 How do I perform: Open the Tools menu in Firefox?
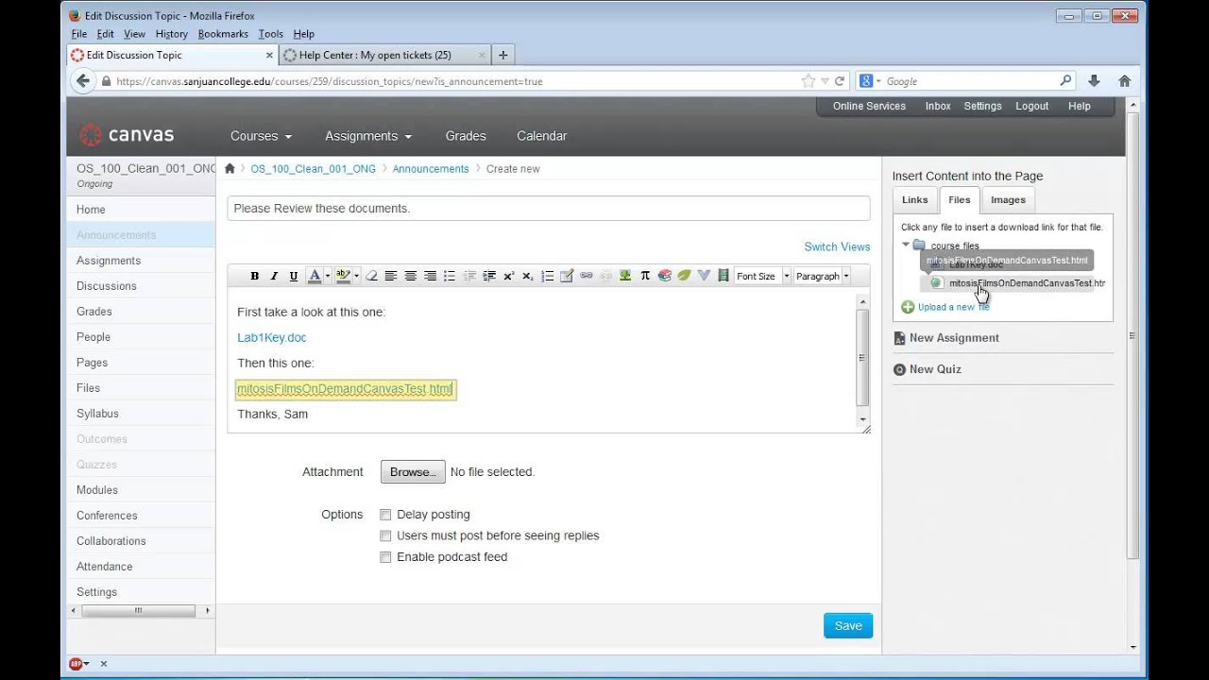point(270,34)
